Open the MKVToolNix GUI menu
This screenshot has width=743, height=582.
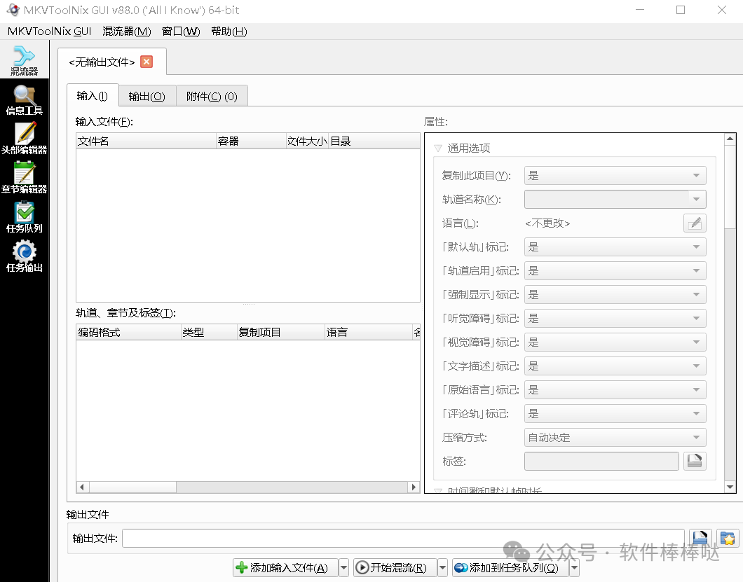(x=49, y=32)
